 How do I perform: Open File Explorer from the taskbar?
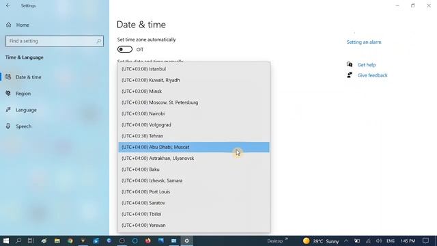click(x=57, y=241)
